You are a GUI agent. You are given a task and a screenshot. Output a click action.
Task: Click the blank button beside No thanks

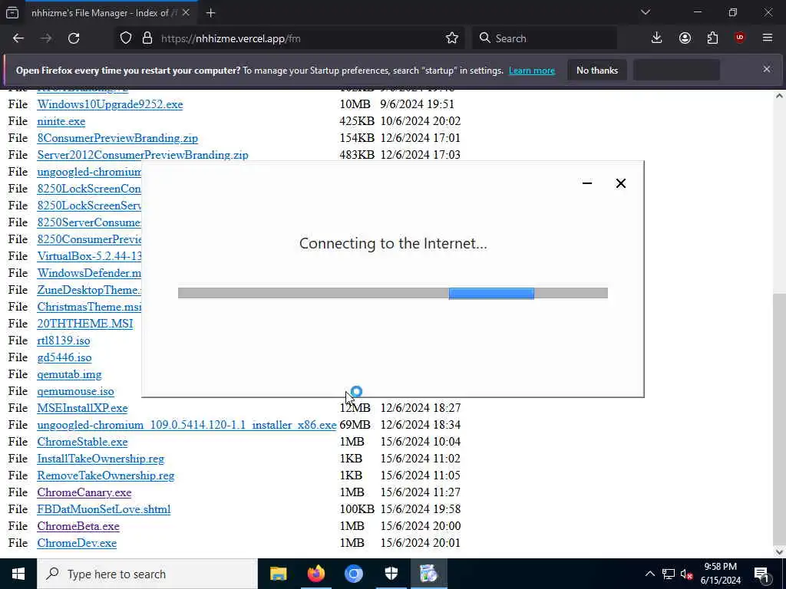coord(677,71)
